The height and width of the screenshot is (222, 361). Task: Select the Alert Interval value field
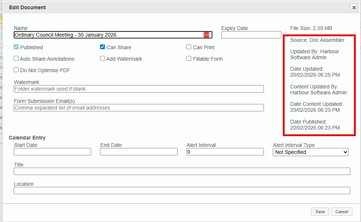click(225, 152)
